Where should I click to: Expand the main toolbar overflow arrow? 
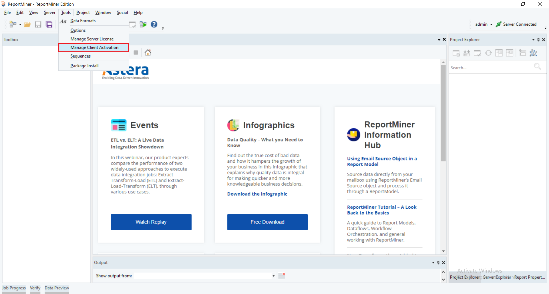point(163,29)
